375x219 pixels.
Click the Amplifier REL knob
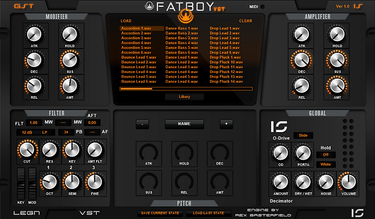point(301,86)
